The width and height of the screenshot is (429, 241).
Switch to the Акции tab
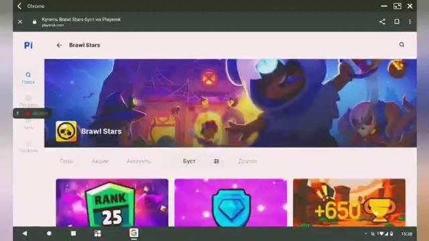point(100,161)
